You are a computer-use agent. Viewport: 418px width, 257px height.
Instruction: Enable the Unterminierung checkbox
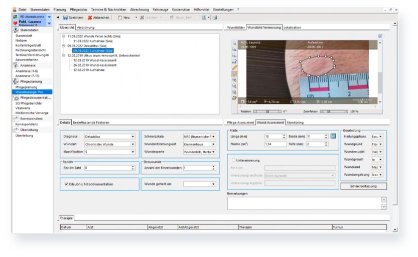[233, 160]
